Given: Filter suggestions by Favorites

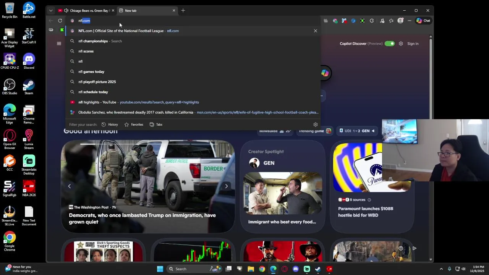Looking at the screenshot, I should click(x=134, y=125).
